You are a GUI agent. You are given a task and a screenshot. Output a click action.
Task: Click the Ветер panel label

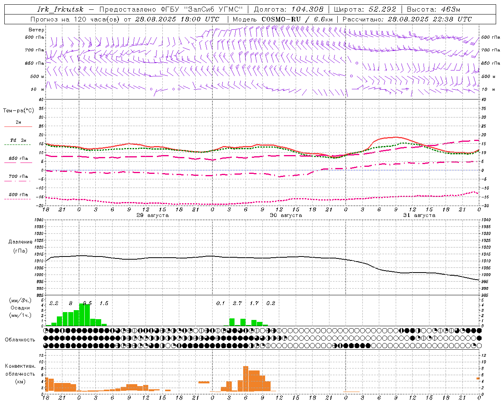pos(36,30)
